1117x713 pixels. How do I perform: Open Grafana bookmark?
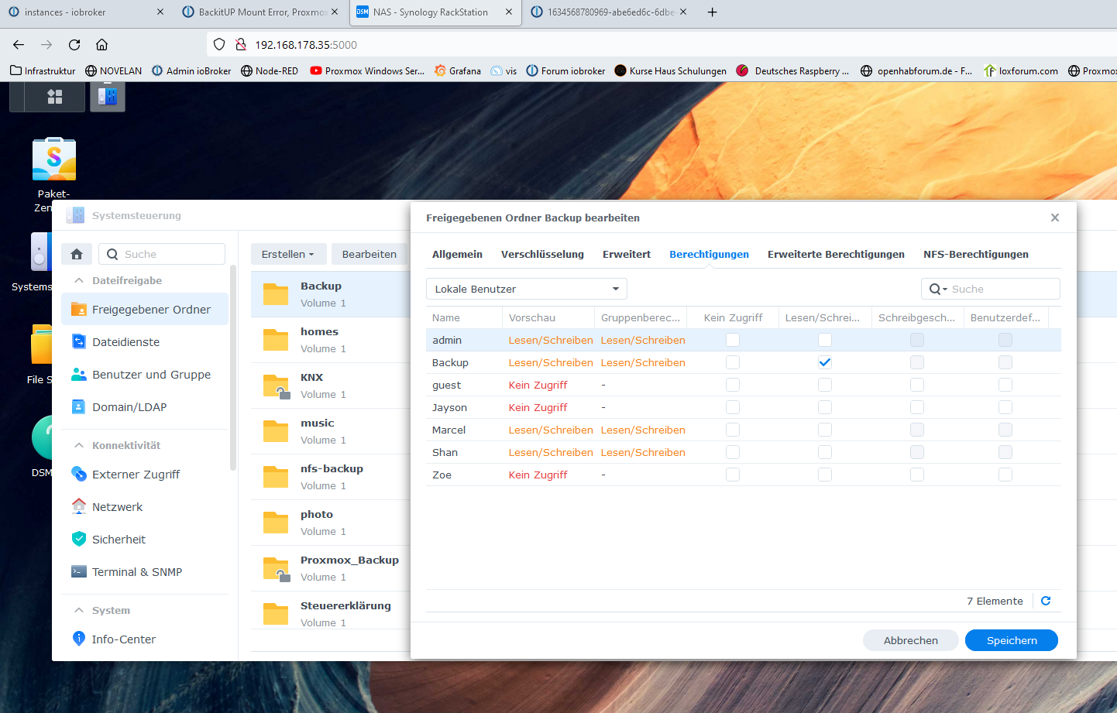pyautogui.click(x=458, y=70)
